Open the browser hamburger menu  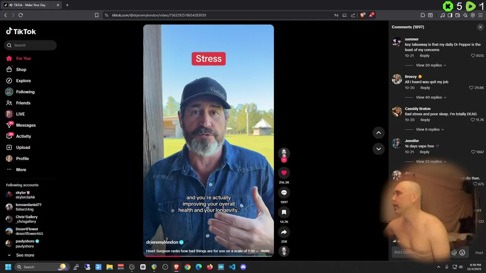[x=480, y=15]
